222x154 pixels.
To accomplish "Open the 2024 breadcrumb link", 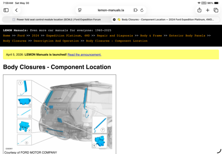I will click(35, 36).
